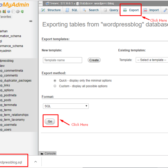Open the wp_links table
The image size is (168, 168).
(5, 85)
